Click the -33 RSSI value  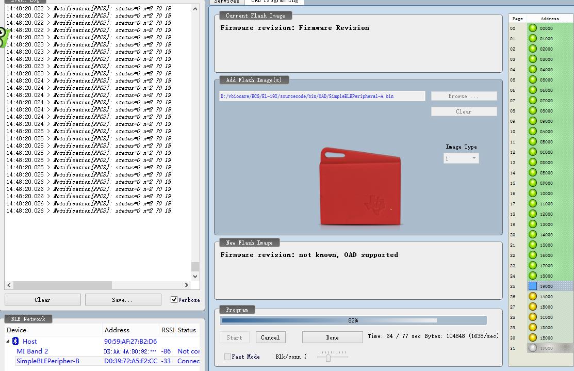point(166,361)
